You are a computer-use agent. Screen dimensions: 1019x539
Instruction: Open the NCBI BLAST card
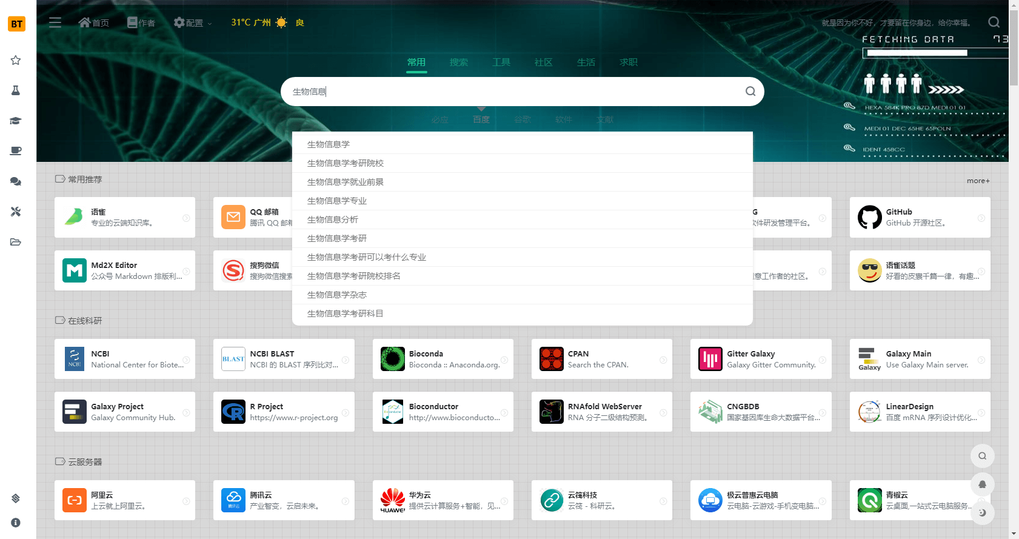(284, 359)
